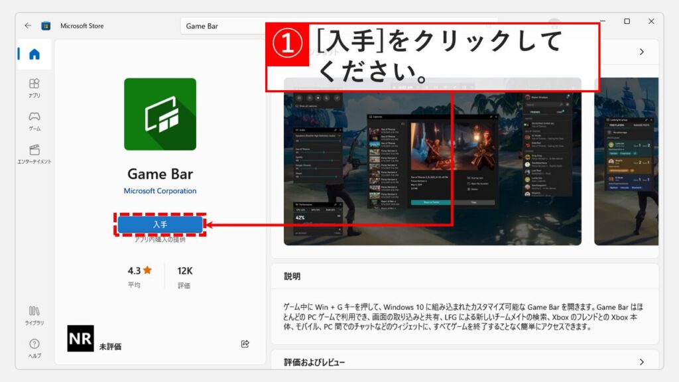Screen dimensions: 679x382
Task: Click the NR rating badge
Action: [80, 338]
